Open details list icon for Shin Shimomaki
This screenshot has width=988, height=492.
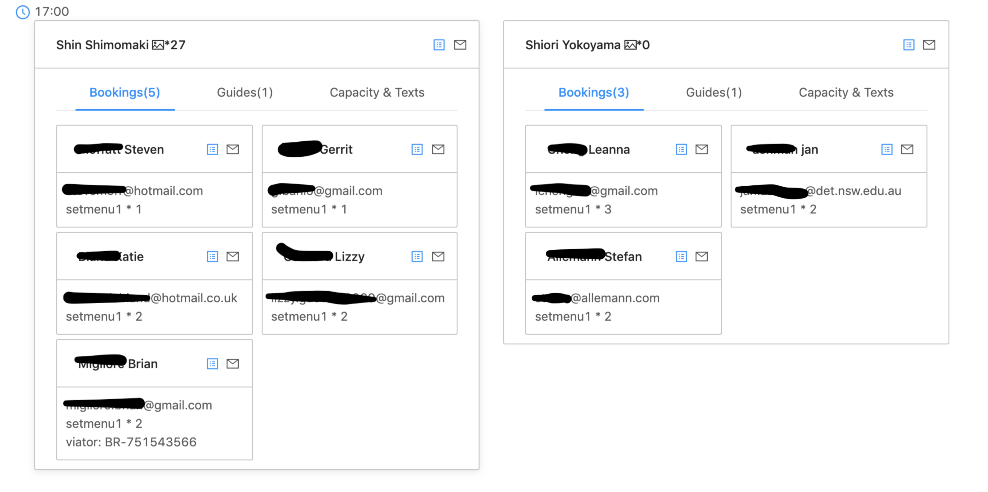coord(439,45)
